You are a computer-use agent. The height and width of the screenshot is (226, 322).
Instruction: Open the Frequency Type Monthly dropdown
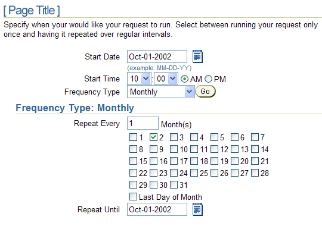(161, 92)
